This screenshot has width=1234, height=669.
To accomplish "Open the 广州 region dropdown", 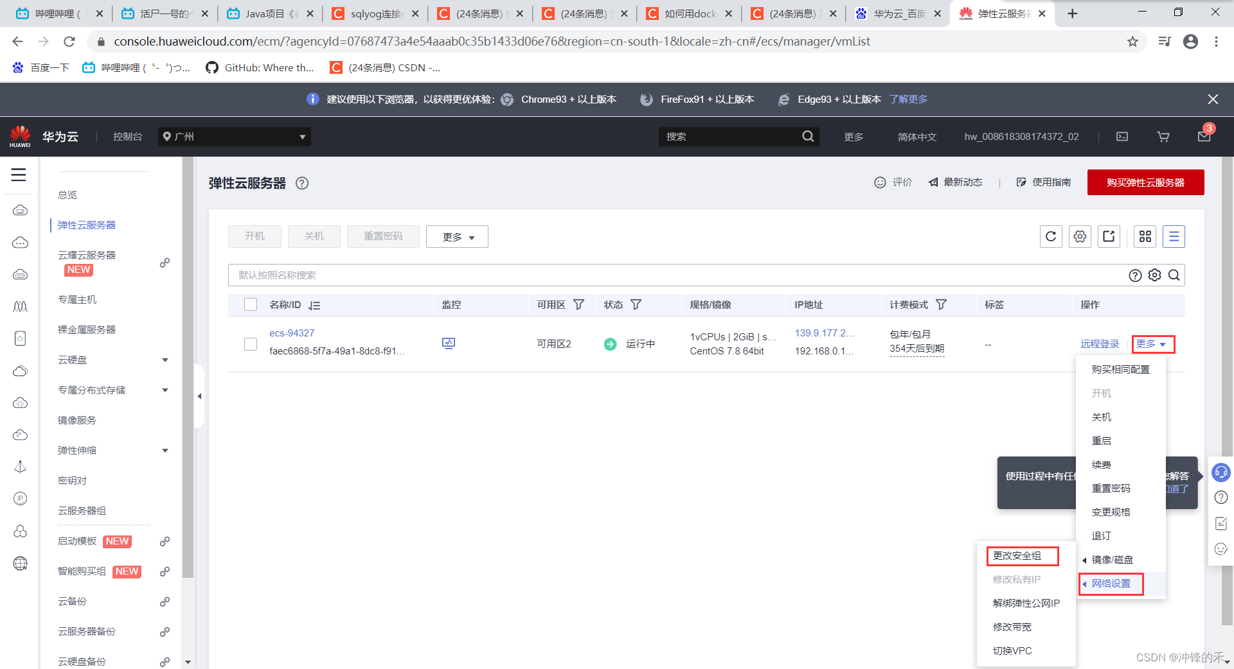I will (x=235, y=136).
